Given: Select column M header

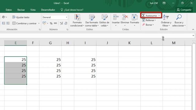Looking at the screenshot, I should [x=174, y=43].
